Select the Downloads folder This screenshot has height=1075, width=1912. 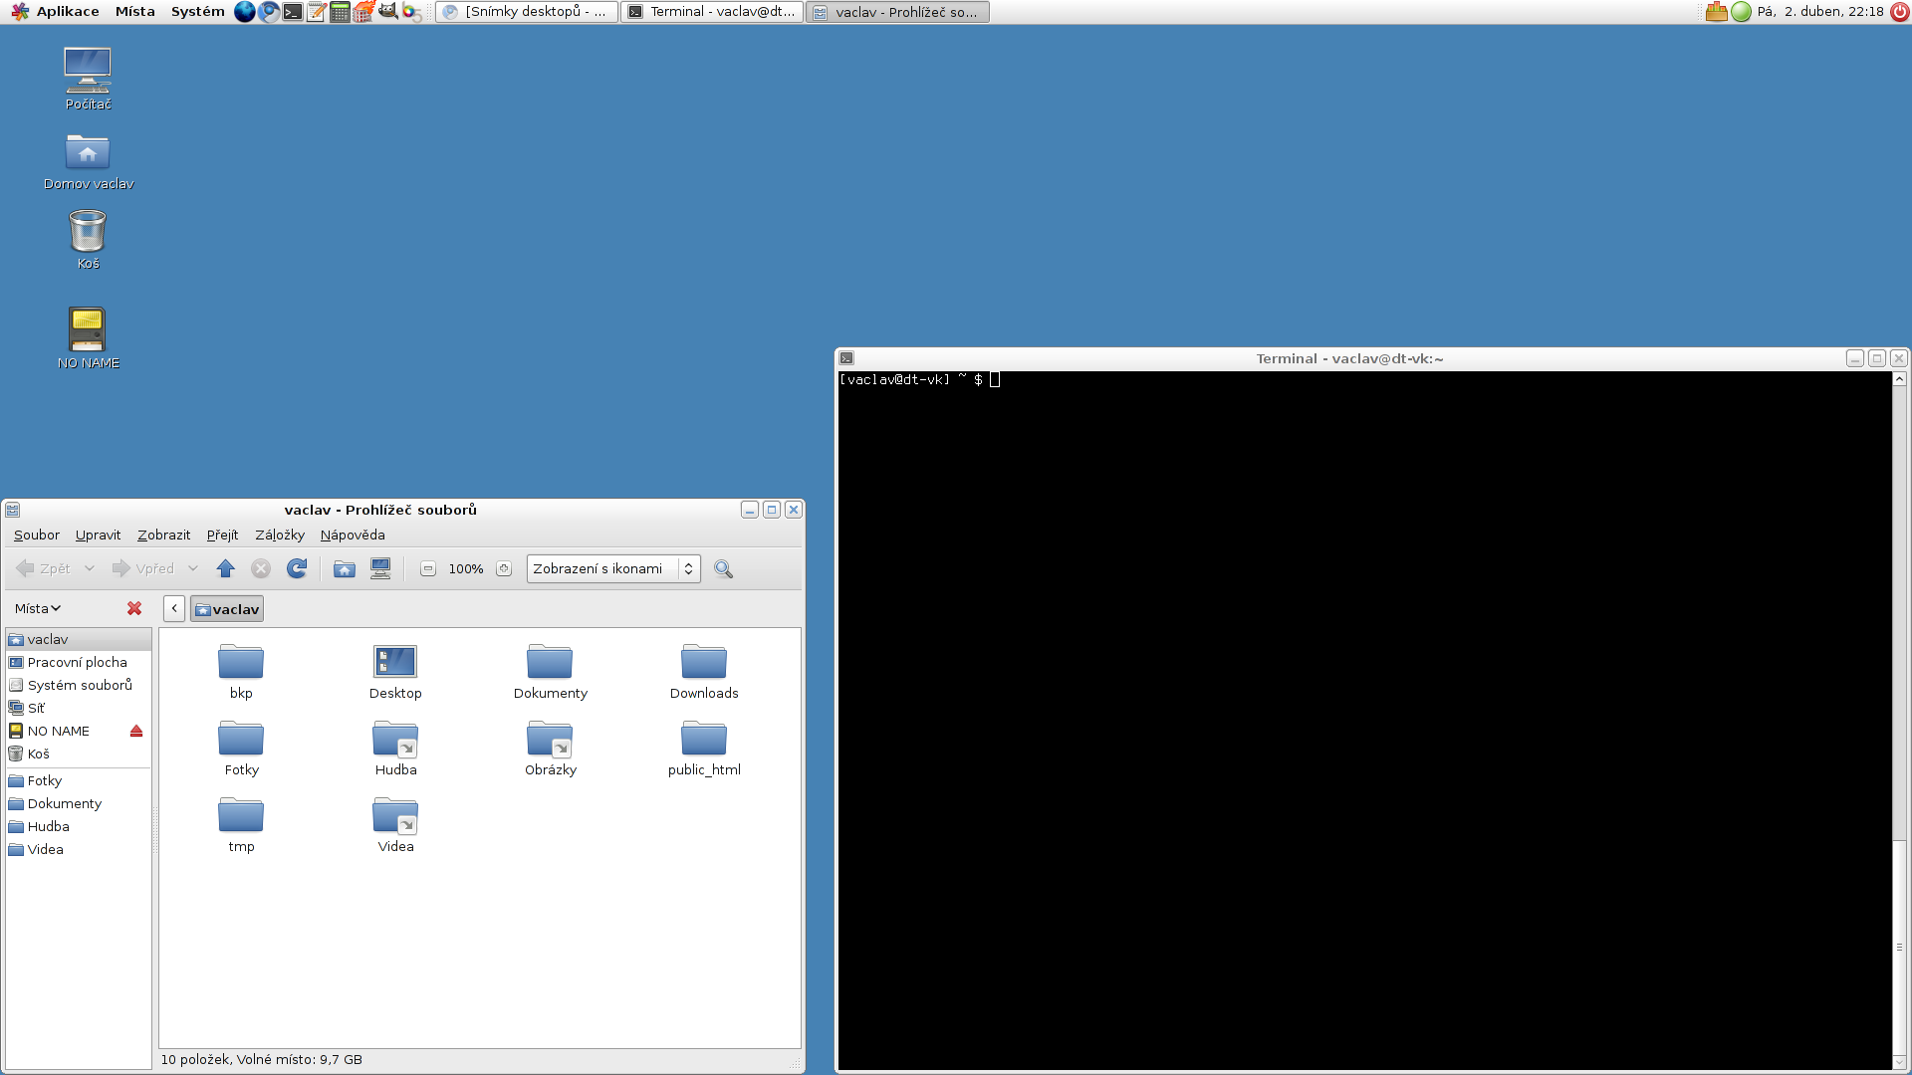tap(704, 672)
